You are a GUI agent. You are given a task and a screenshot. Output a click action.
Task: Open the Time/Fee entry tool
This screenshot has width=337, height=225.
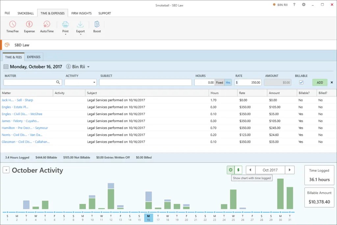(x=12, y=26)
